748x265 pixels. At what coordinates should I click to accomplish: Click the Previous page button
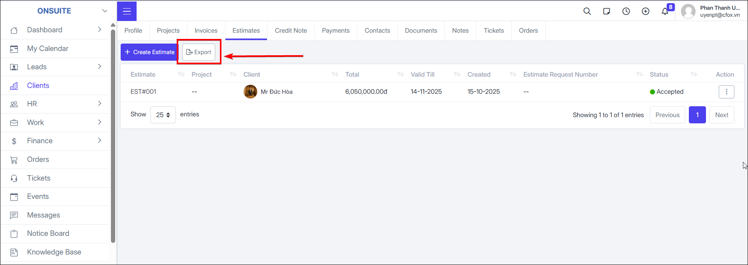(x=667, y=115)
